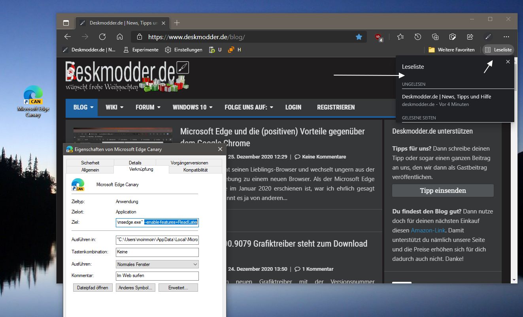Follow the Amazon-Link
This screenshot has width=523, height=317.
(x=428, y=230)
